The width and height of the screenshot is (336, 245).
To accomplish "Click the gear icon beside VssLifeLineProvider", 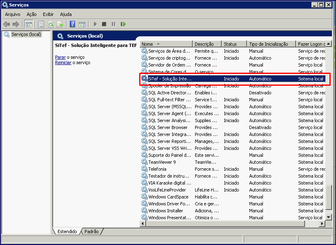I will (145, 189).
